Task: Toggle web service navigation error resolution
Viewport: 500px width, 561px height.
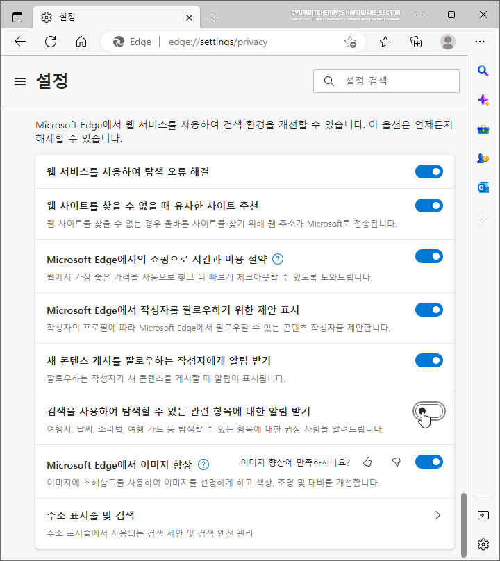Action: pyautogui.click(x=429, y=171)
